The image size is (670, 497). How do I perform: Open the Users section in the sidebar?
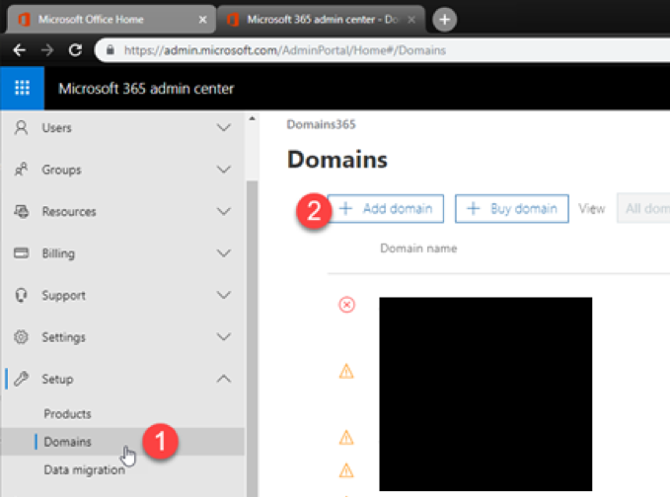coord(122,127)
